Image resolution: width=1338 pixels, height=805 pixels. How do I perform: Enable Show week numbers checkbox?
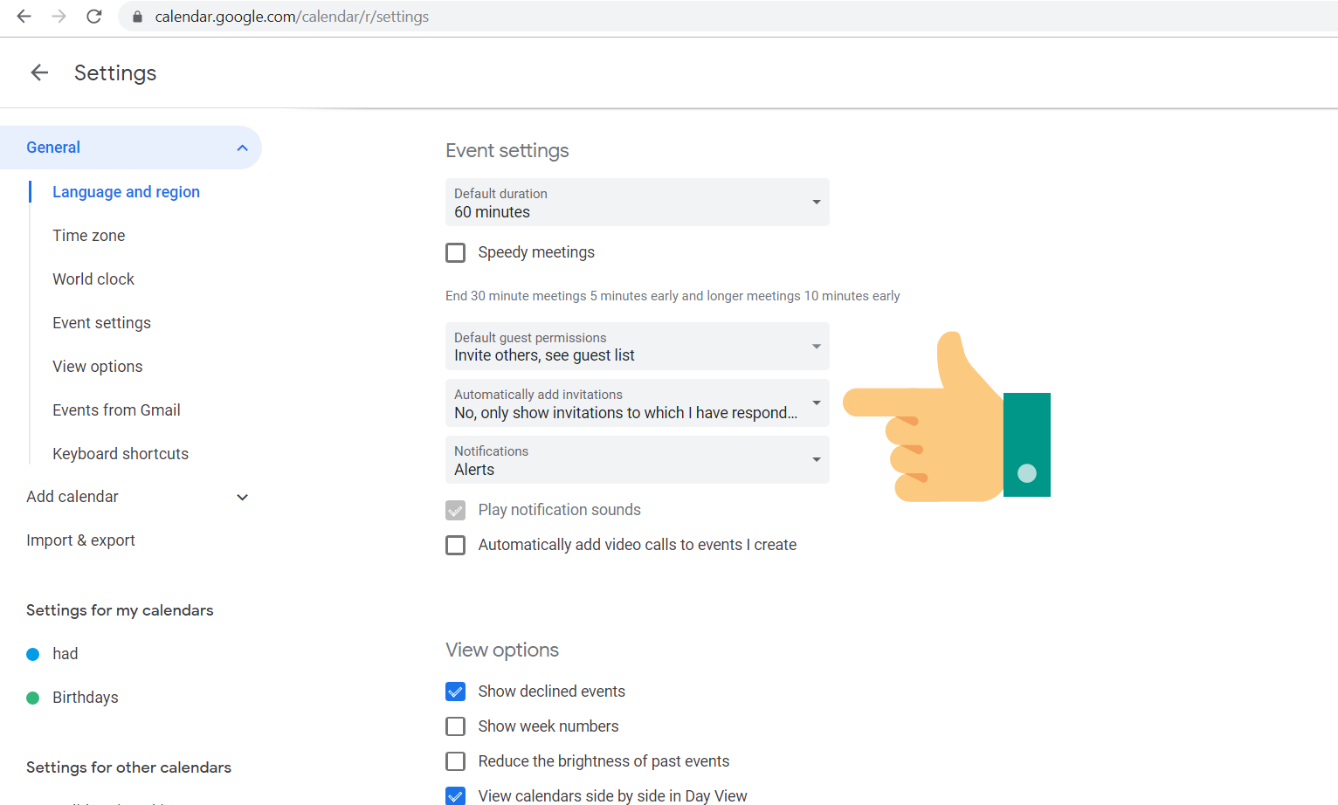[x=456, y=727]
